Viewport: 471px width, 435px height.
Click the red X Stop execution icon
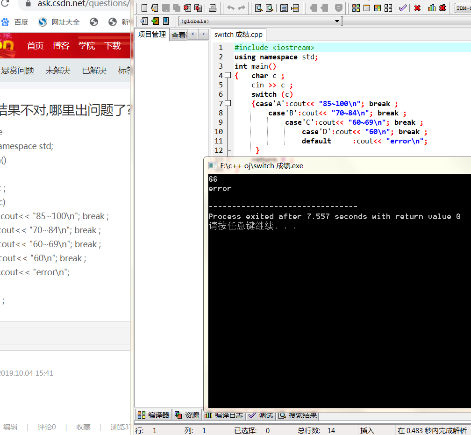[x=417, y=8]
